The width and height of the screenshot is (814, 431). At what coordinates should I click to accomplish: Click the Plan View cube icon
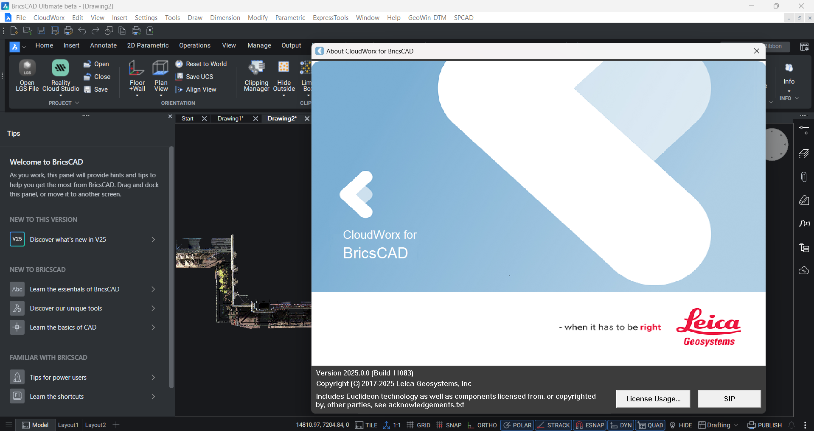point(161,76)
